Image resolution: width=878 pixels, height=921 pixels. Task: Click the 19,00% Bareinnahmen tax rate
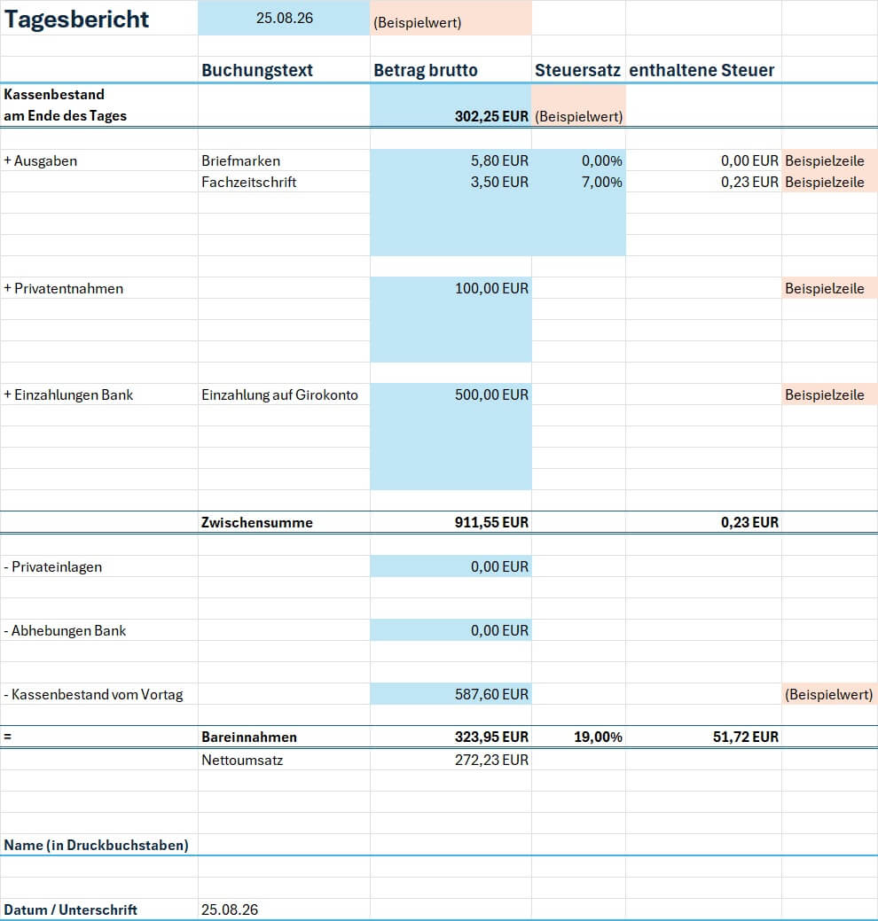coord(579,737)
